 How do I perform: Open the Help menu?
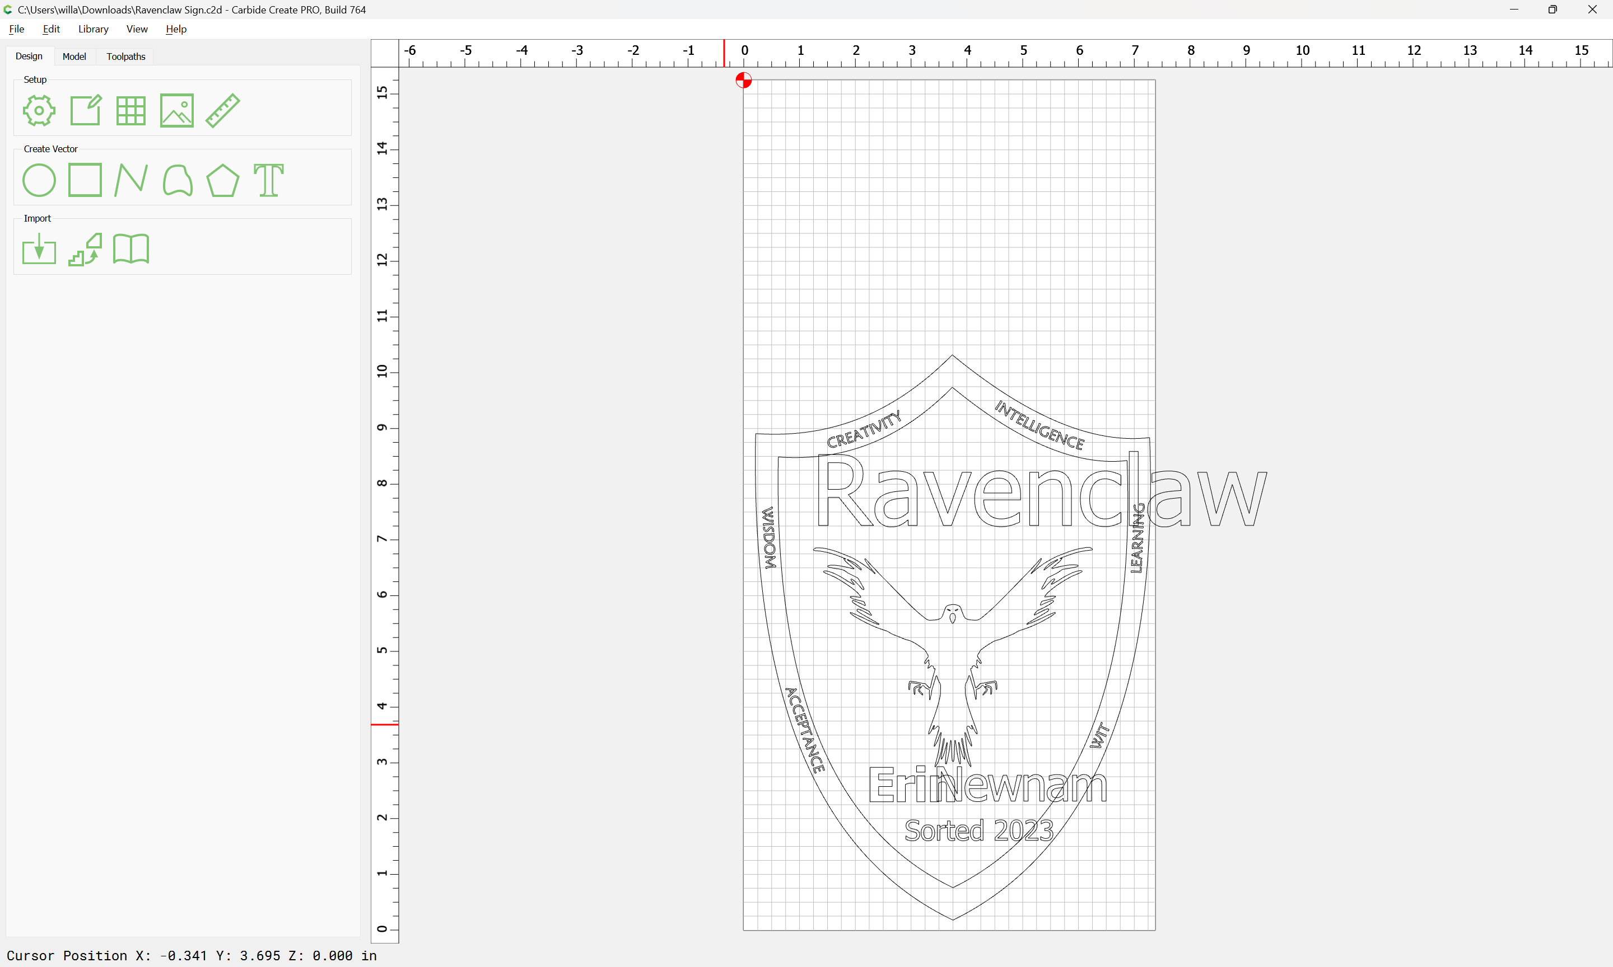(x=176, y=29)
